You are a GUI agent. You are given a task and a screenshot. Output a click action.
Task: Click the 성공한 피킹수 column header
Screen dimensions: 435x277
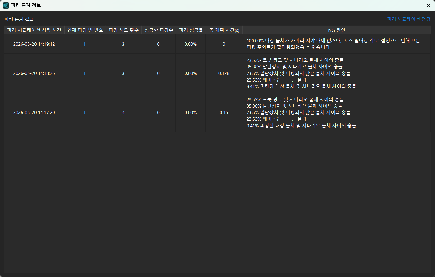[159, 30]
